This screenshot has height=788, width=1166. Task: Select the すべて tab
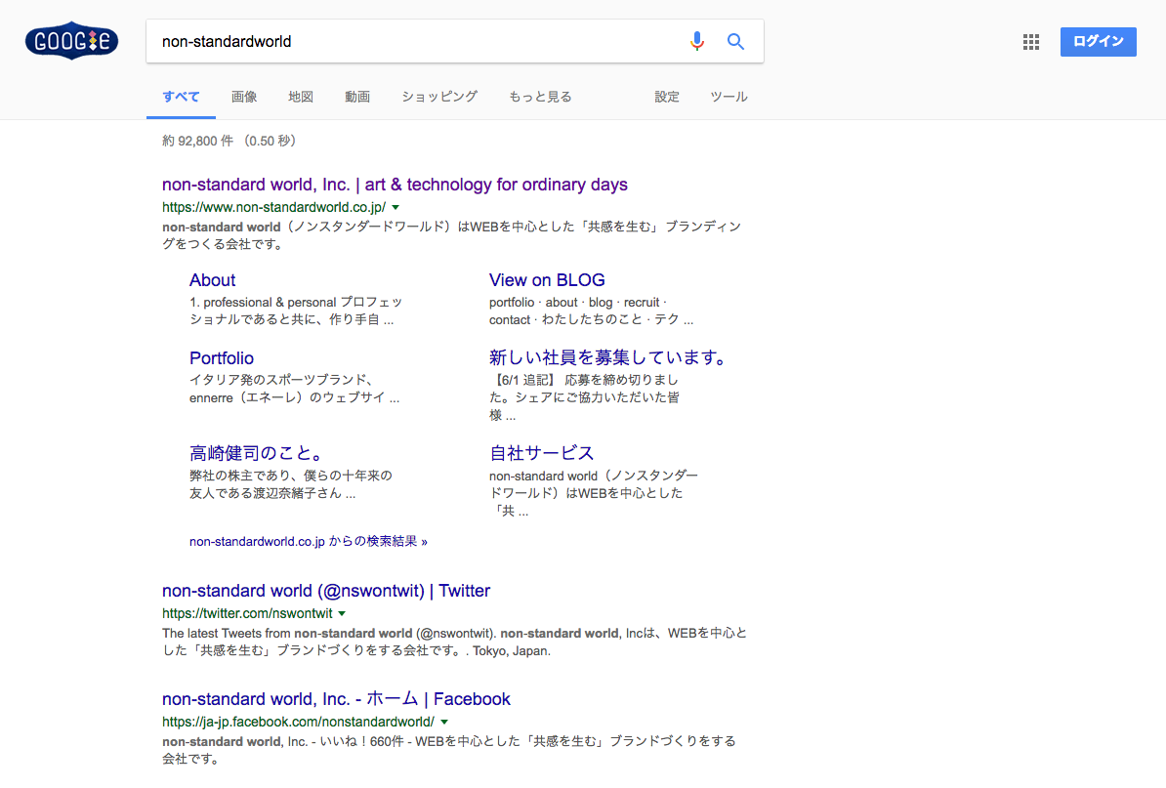181,98
